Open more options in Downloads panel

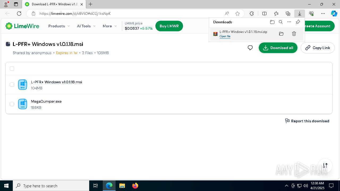[289, 22]
